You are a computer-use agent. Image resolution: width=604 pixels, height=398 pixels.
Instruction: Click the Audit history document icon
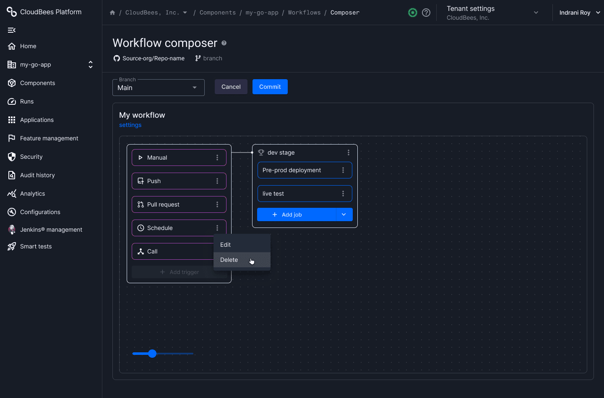[12, 175]
